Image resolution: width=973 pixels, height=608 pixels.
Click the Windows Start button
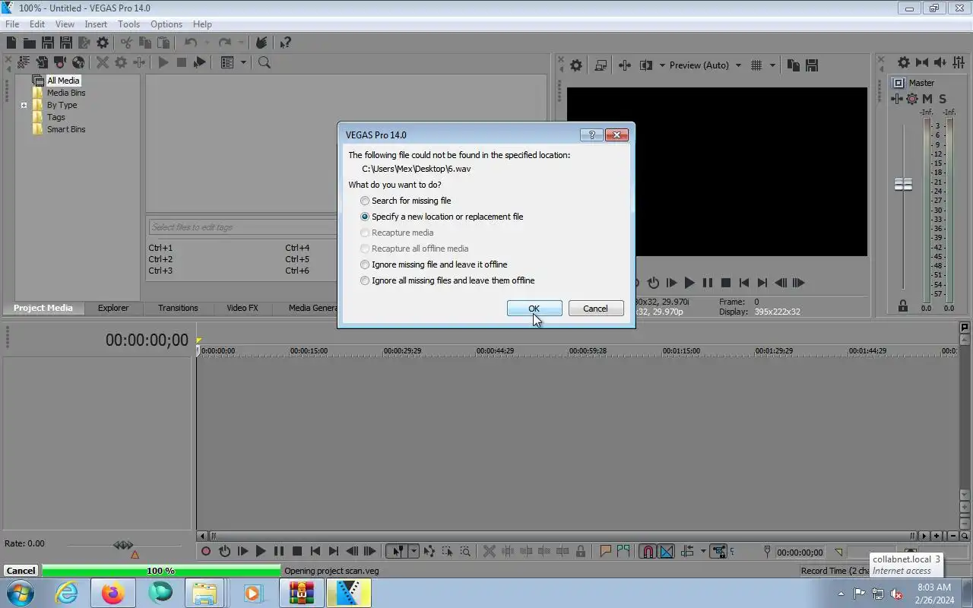20,593
